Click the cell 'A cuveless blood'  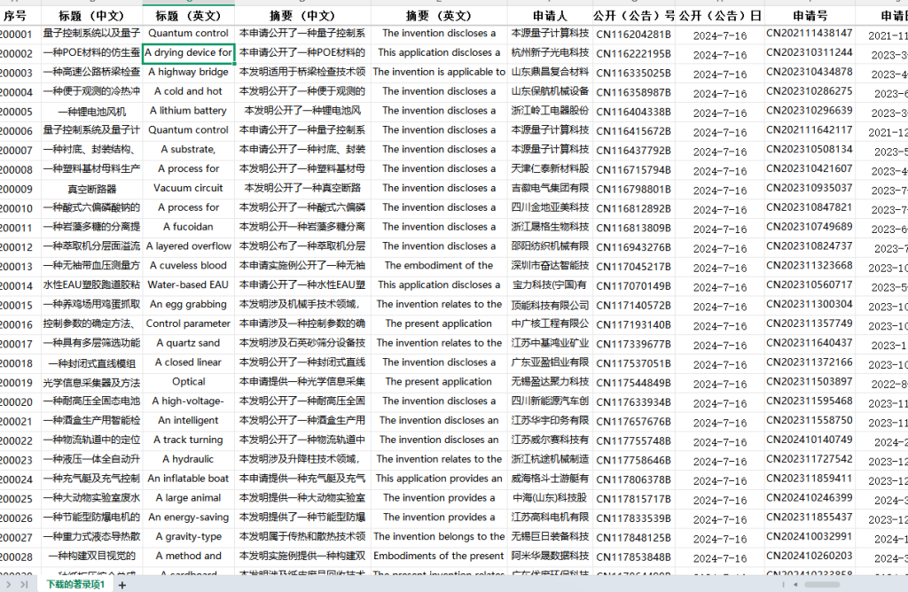click(188, 266)
